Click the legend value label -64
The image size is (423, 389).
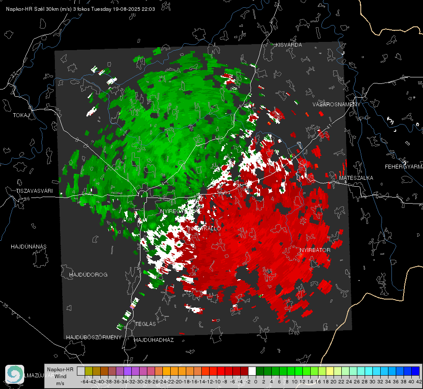pos(85,382)
